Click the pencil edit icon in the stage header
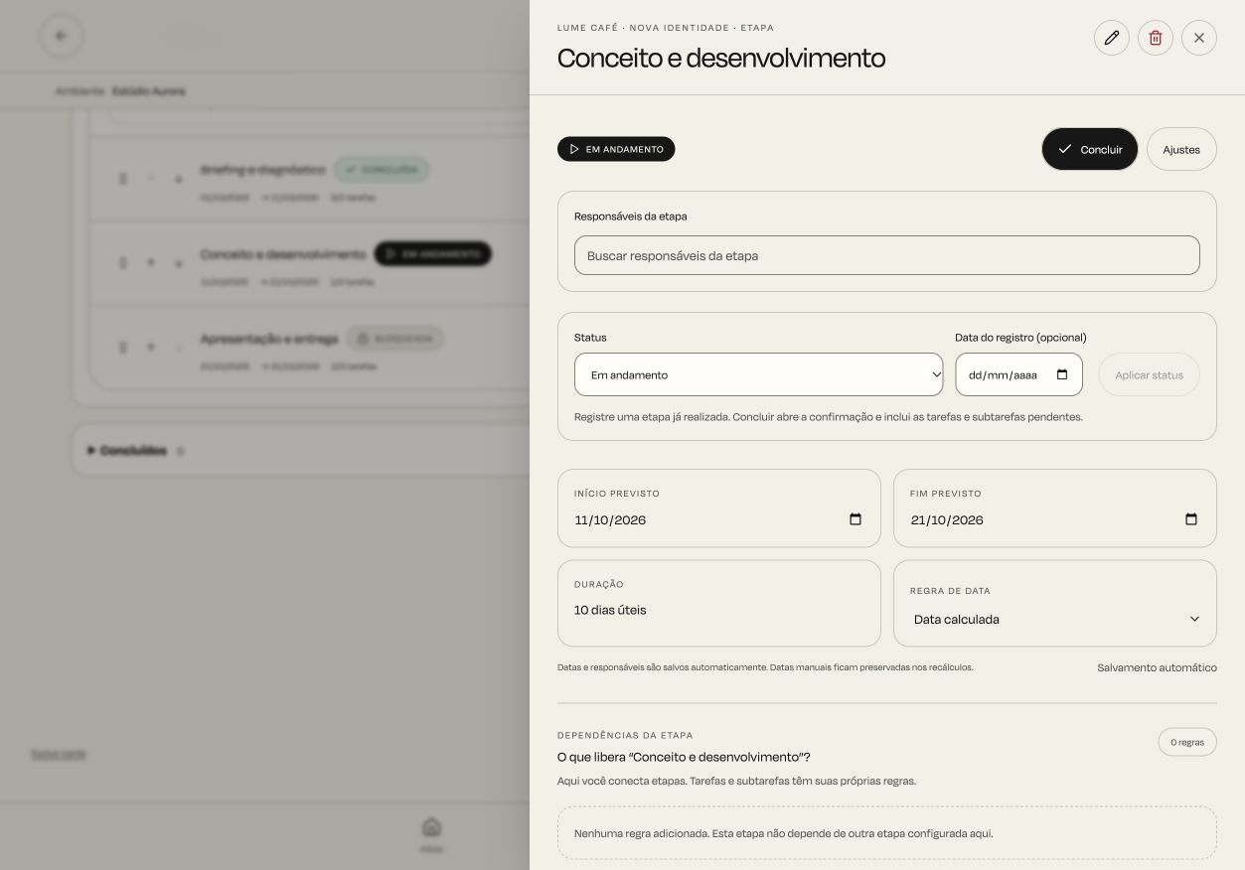The height and width of the screenshot is (870, 1245). pos(1111,38)
